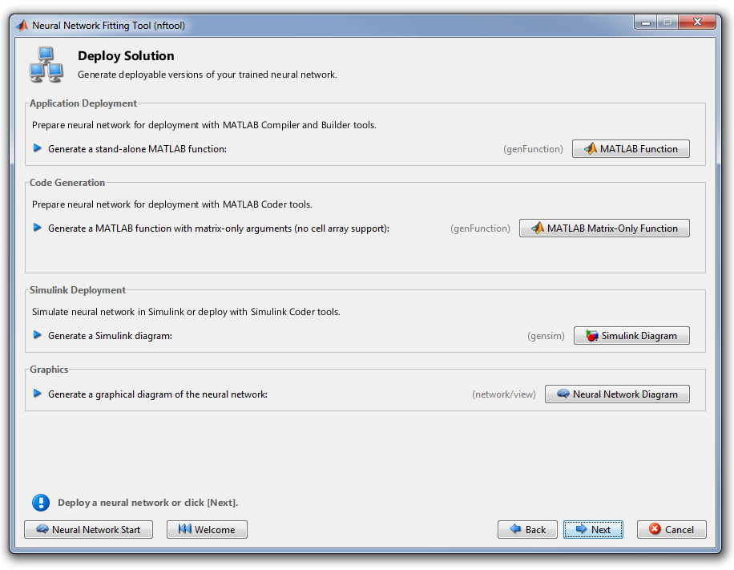This screenshot has width=734, height=570.
Task: Click the (gensim) label
Action: pyautogui.click(x=546, y=336)
